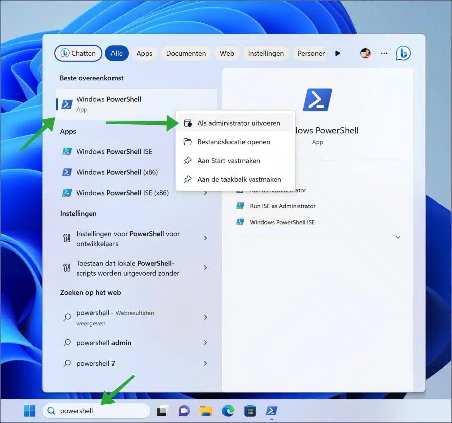Screen dimensions: 452x423
Task: Open Microsoft Store from the taskbar
Action: (250, 411)
